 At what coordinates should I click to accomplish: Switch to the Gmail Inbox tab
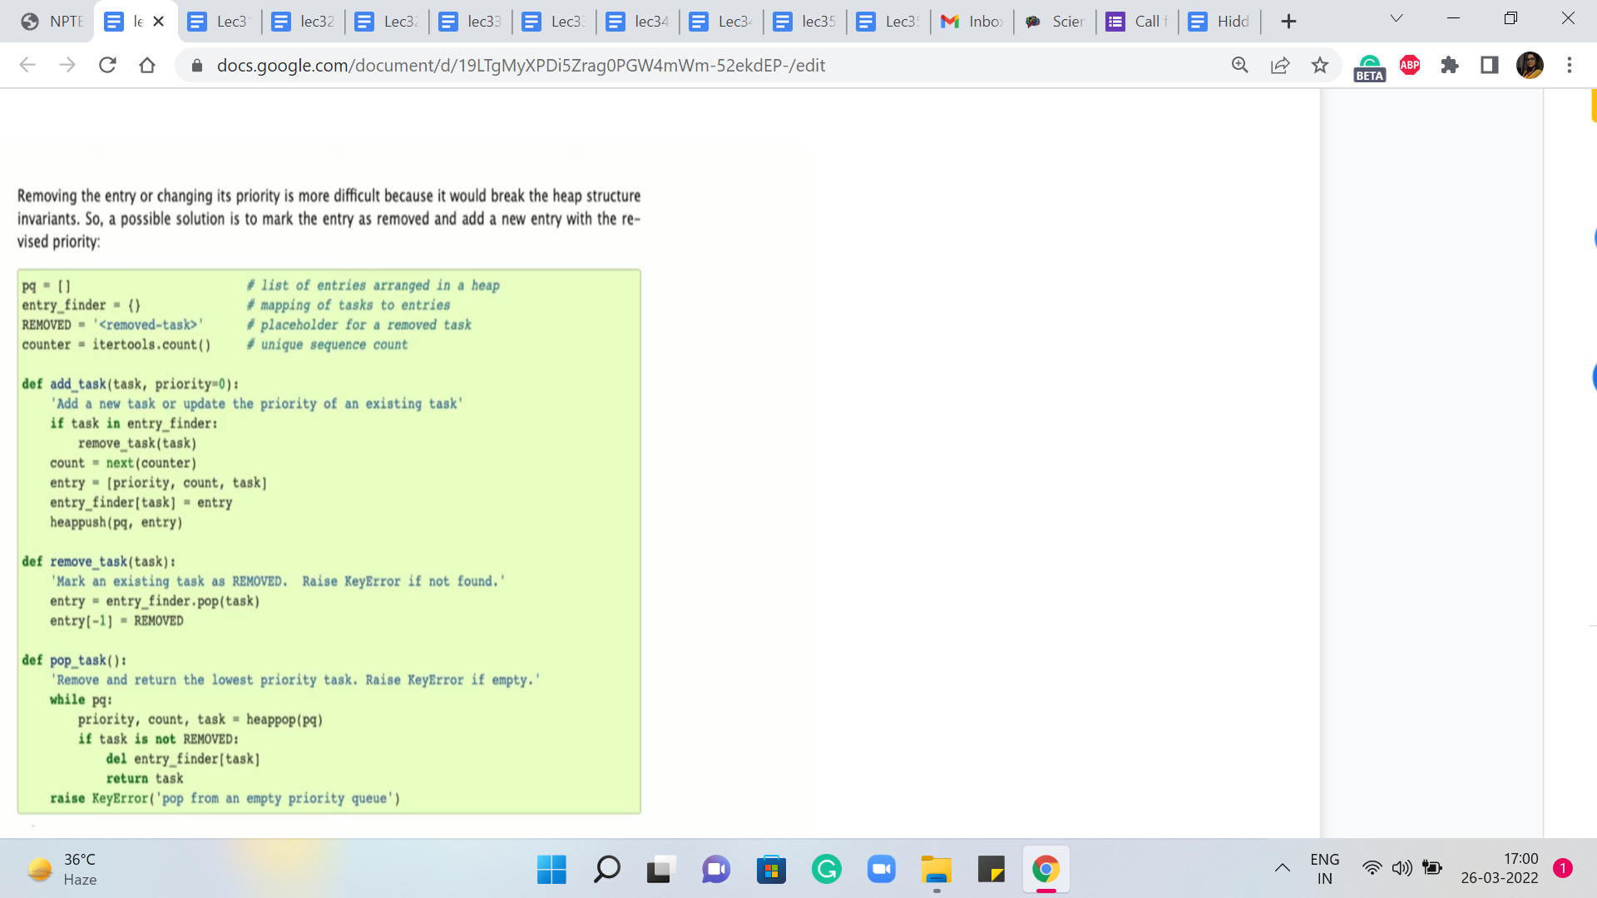coord(972,22)
